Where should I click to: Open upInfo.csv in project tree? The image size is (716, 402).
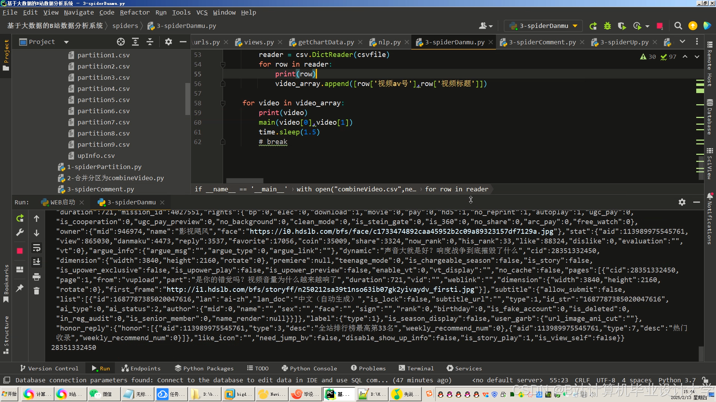click(96, 156)
